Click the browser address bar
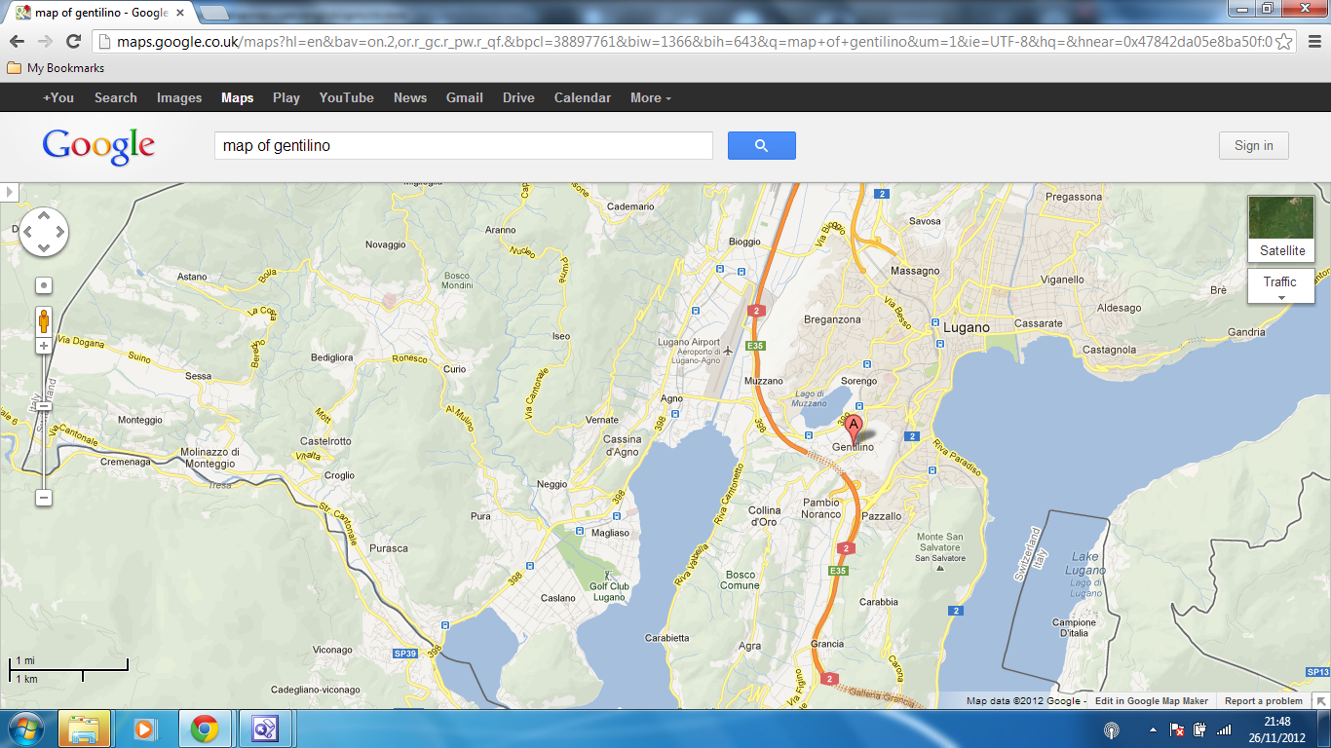1331x748 pixels. [694, 41]
